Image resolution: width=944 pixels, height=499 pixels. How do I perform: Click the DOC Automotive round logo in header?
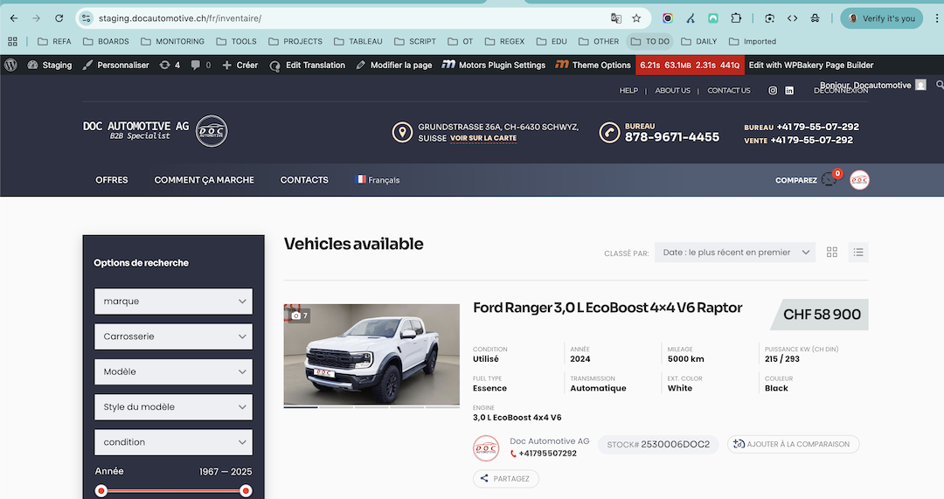tap(212, 130)
